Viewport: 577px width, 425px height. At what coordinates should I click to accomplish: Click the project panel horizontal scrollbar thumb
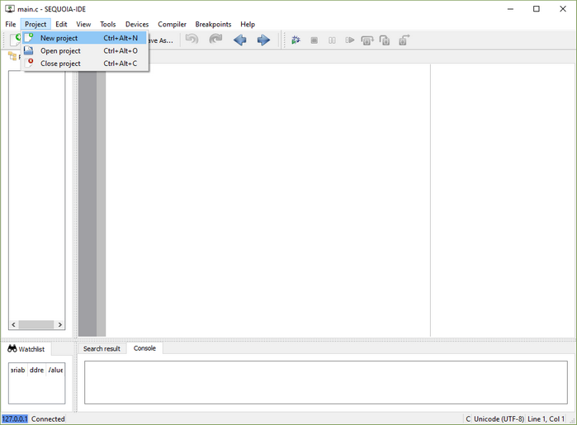pos(36,324)
